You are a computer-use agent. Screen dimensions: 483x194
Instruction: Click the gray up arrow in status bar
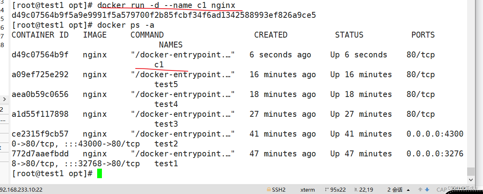[420, 190]
